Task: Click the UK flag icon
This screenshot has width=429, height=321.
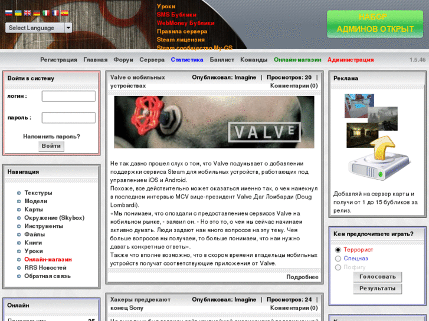Action: (x=28, y=13)
